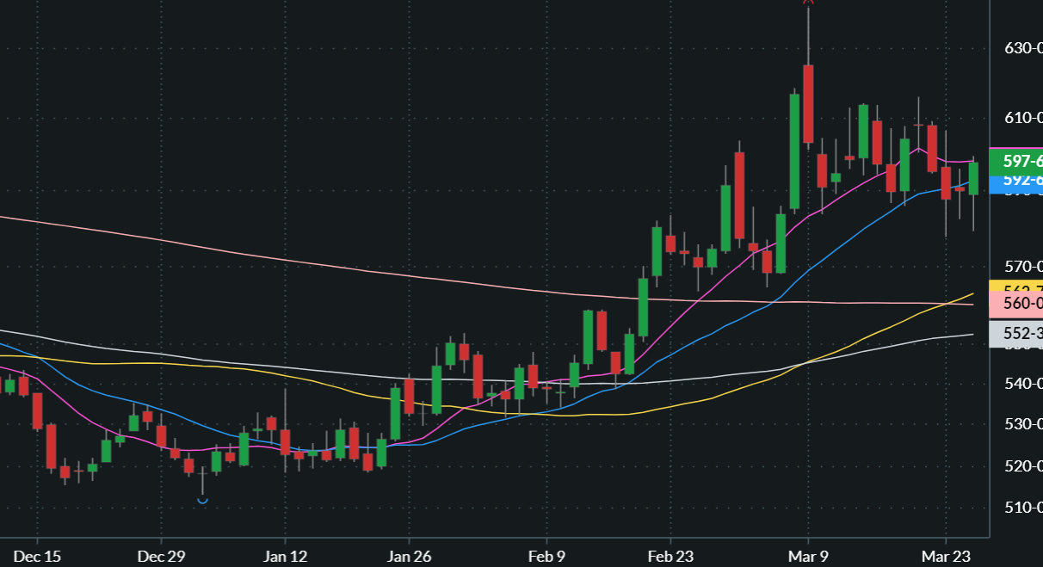Screen dimensions: 1043x567
Task: Click the Feb 23 date label
Action: (x=671, y=556)
